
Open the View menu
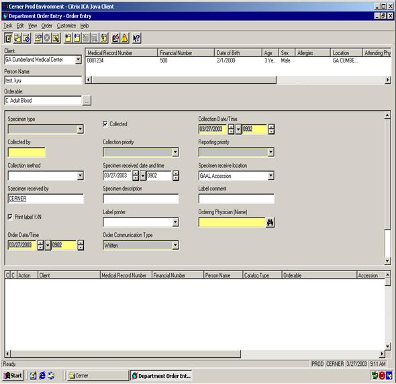tap(33, 26)
